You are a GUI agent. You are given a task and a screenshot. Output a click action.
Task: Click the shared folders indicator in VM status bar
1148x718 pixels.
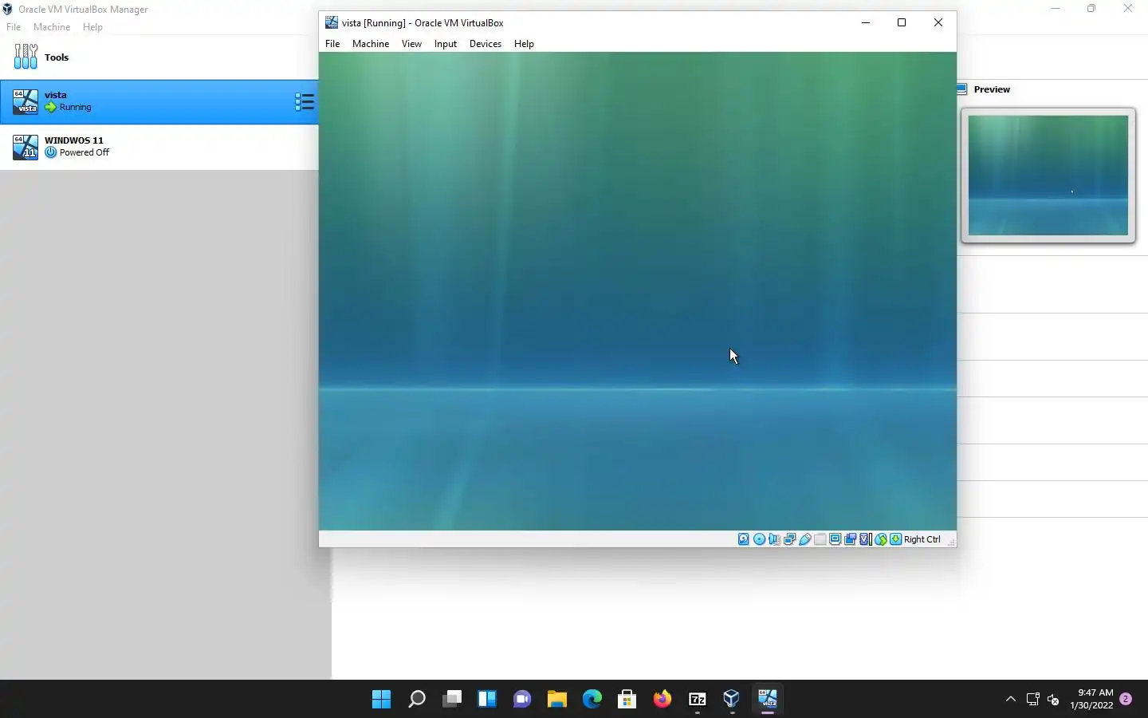820,539
